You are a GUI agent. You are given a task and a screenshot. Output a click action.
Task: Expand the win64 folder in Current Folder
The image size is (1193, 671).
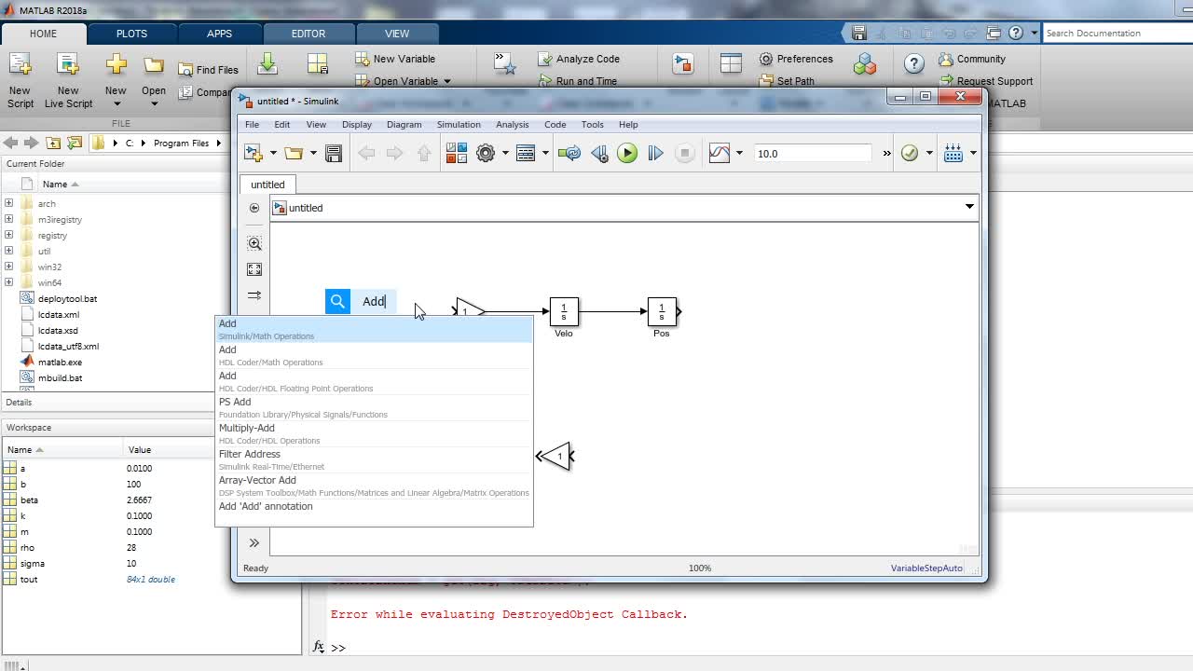click(x=8, y=282)
